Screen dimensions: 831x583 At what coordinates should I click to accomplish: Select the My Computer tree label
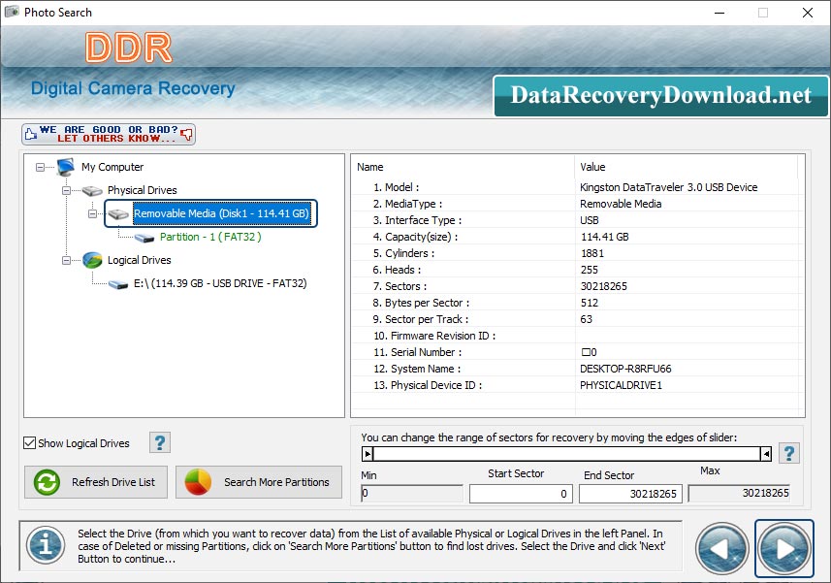(112, 167)
